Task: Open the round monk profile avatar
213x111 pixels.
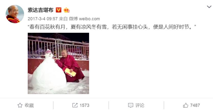Action: (x=15, y=14)
